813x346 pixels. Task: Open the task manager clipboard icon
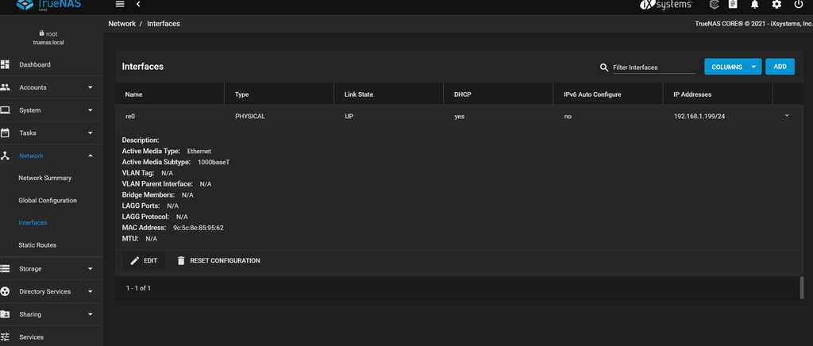[734, 5]
